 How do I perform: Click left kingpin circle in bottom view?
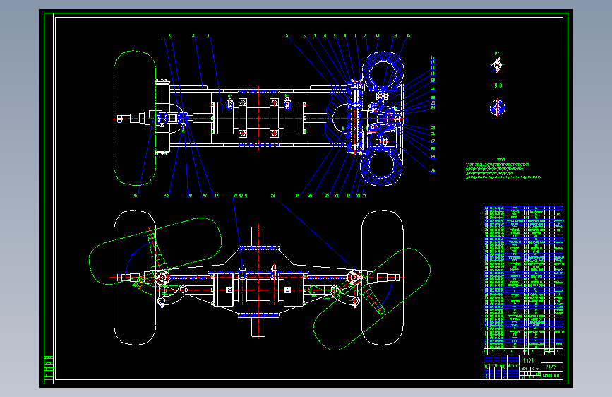(x=162, y=278)
